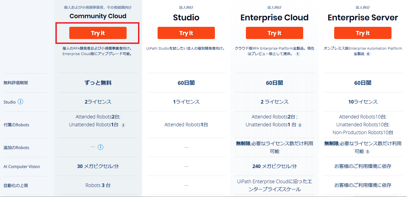Click the 1ライセンス cell
The height and width of the screenshot is (197, 407).
tap(186, 102)
